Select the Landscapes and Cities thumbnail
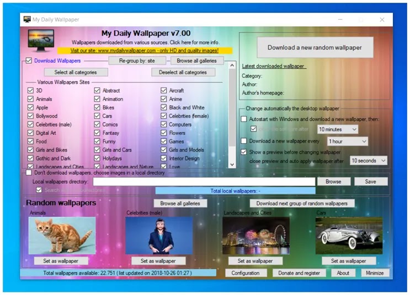Screen dimensions: 410x295 click(256, 236)
